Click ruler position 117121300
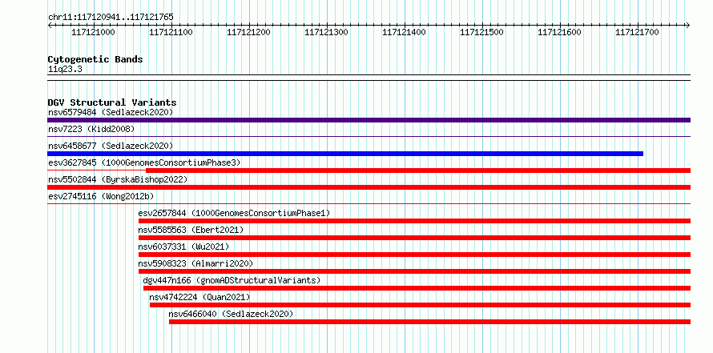This screenshot has width=713, height=353. point(327,33)
